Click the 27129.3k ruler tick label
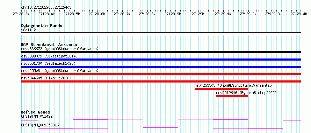The image size is (311, 133). point(274,14)
